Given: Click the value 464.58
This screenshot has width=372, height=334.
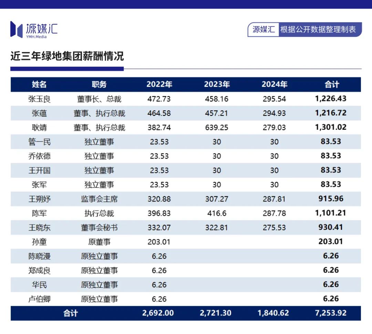Looking at the screenshot, I should pyautogui.click(x=159, y=113).
